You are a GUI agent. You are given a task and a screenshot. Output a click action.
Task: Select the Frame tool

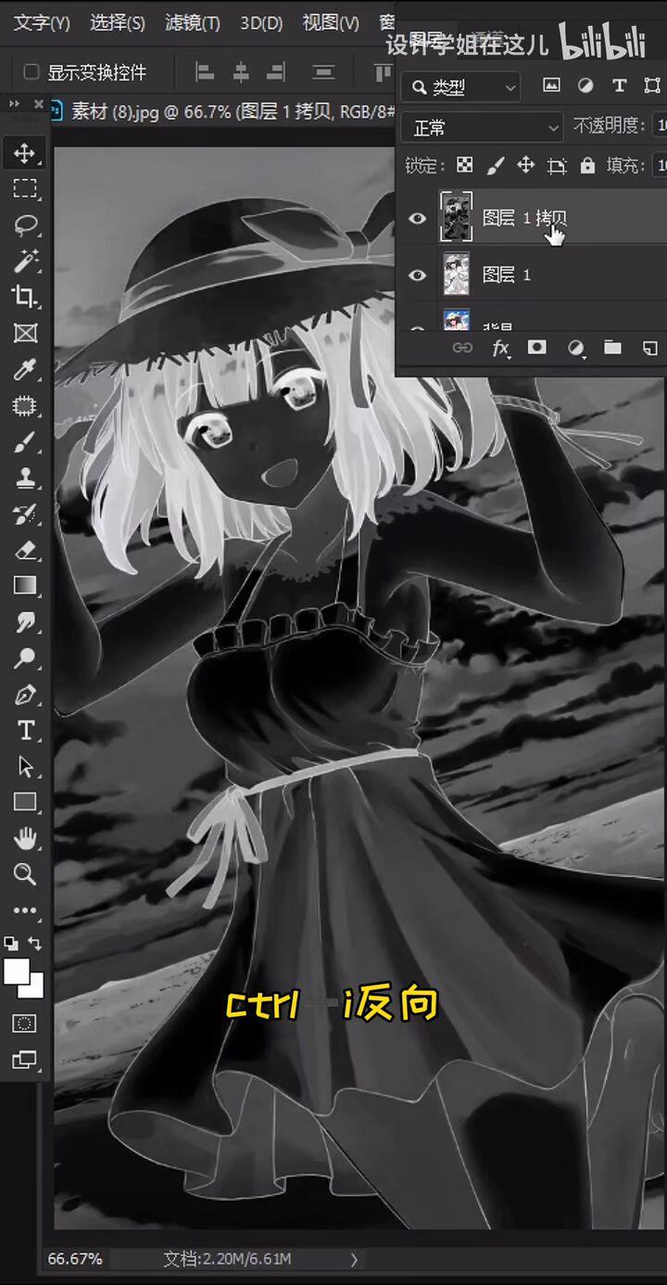tap(25, 333)
